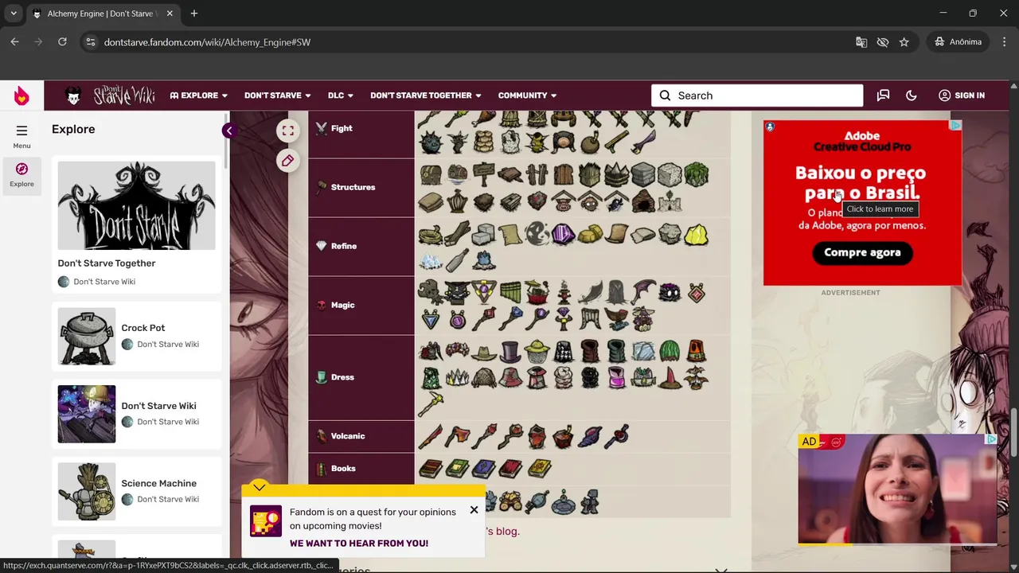Image resolution: width=1019 pixels, height=573 pixels.
Task: Open the Pig House item icon
Action: pyautogui.click(x=563, y=201)
